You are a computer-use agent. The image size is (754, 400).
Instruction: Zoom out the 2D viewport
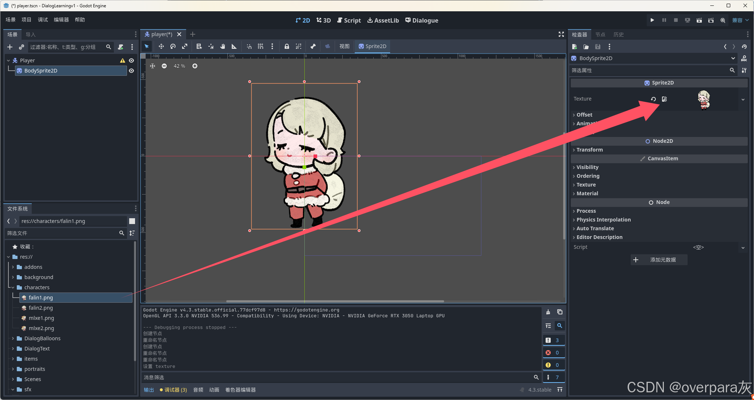pyautogui.click(x=164, y=66)
